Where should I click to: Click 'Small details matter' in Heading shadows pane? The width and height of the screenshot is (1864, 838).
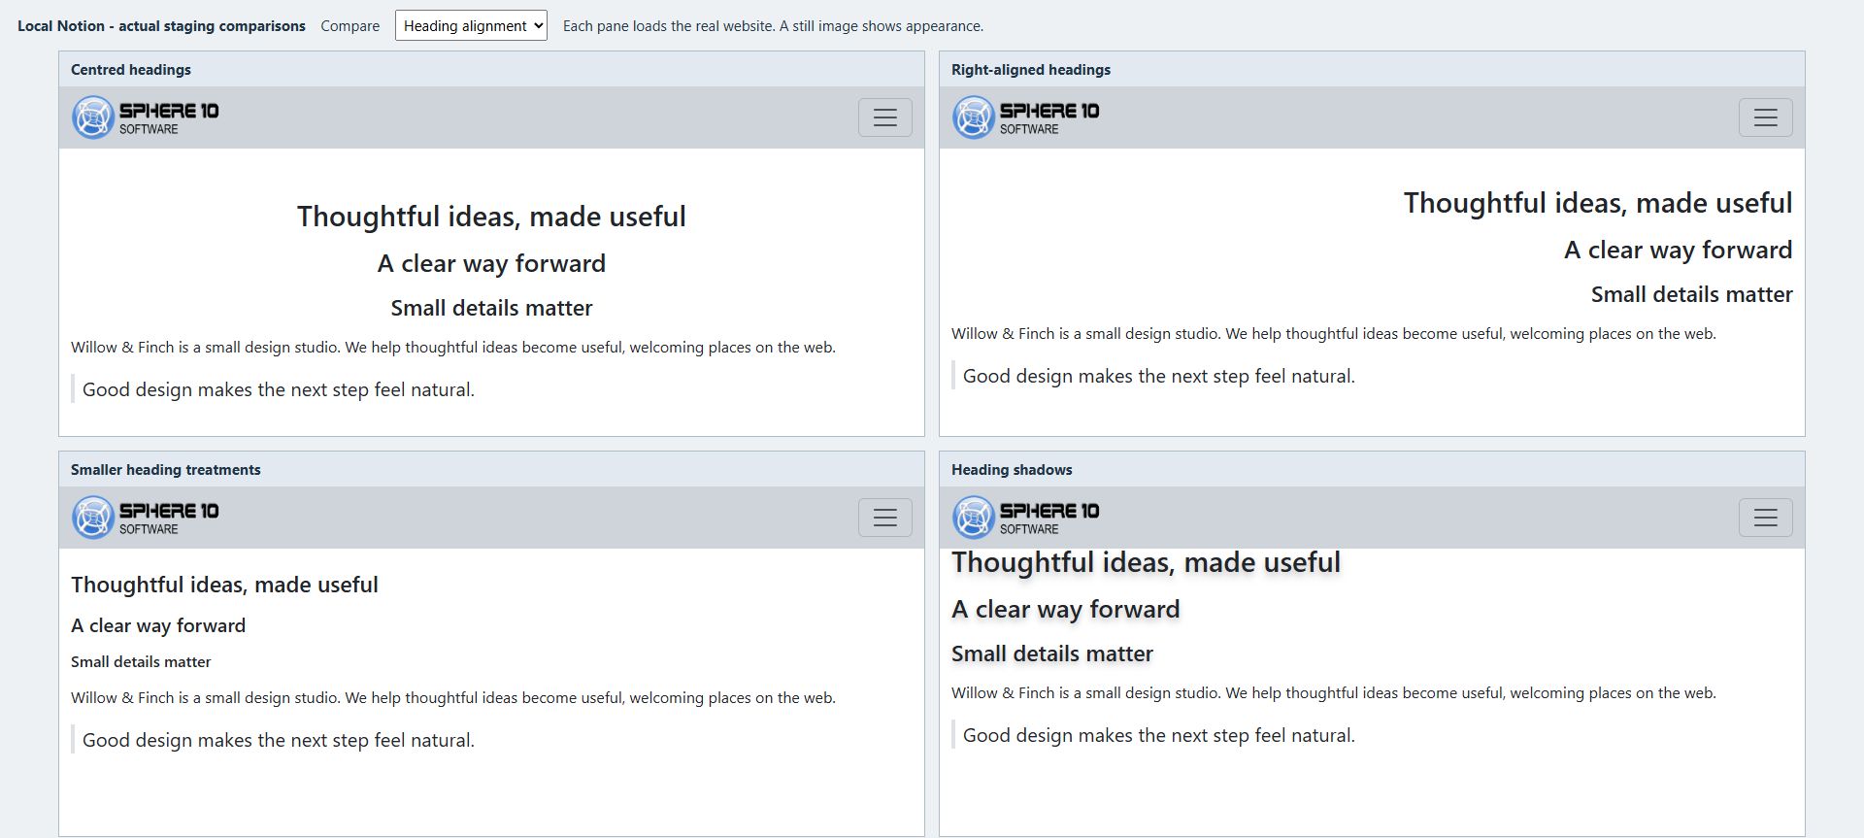pos(1052,654)
